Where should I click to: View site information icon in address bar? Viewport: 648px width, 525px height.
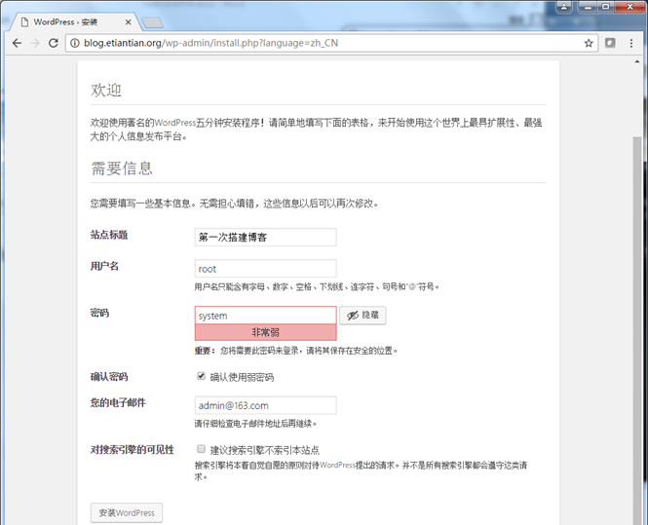75,43
